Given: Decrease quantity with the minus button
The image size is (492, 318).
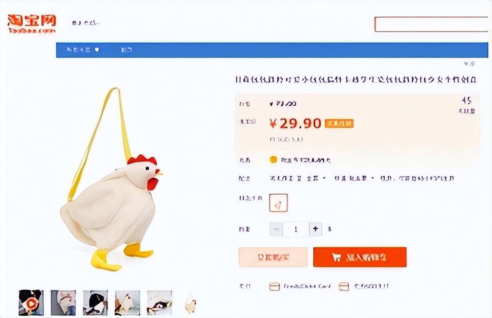Looking at the screenshot, I should point(276,229).
